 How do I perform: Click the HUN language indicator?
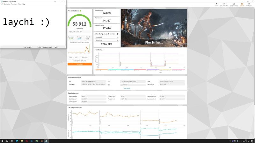(240, 141)
